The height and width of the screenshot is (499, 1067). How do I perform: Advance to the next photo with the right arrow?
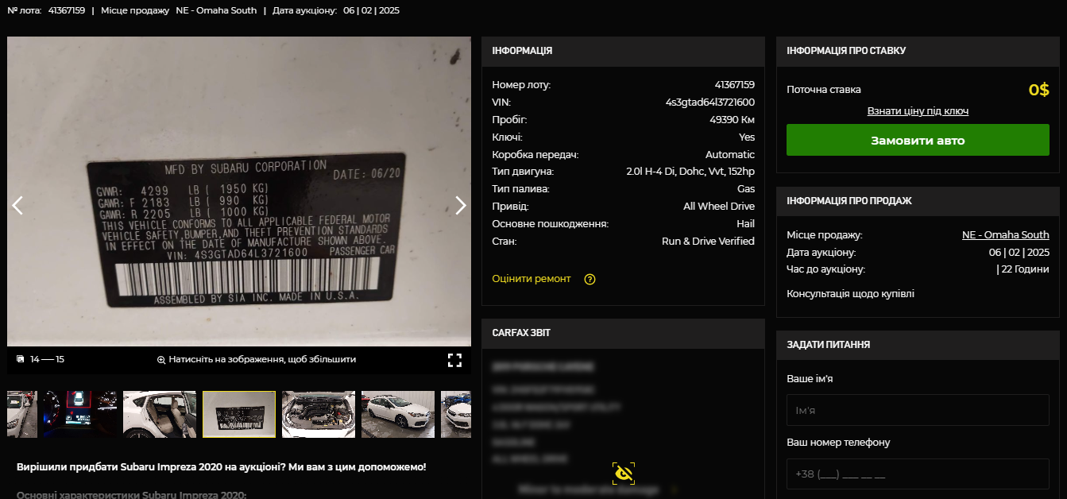(x=461, y=206)
